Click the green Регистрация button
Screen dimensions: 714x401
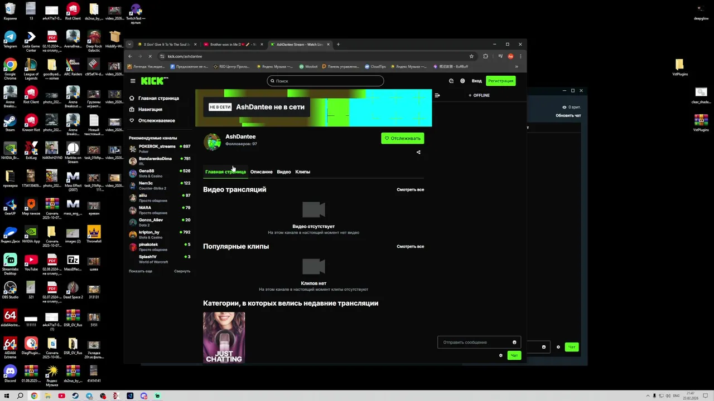click(500, 81)
